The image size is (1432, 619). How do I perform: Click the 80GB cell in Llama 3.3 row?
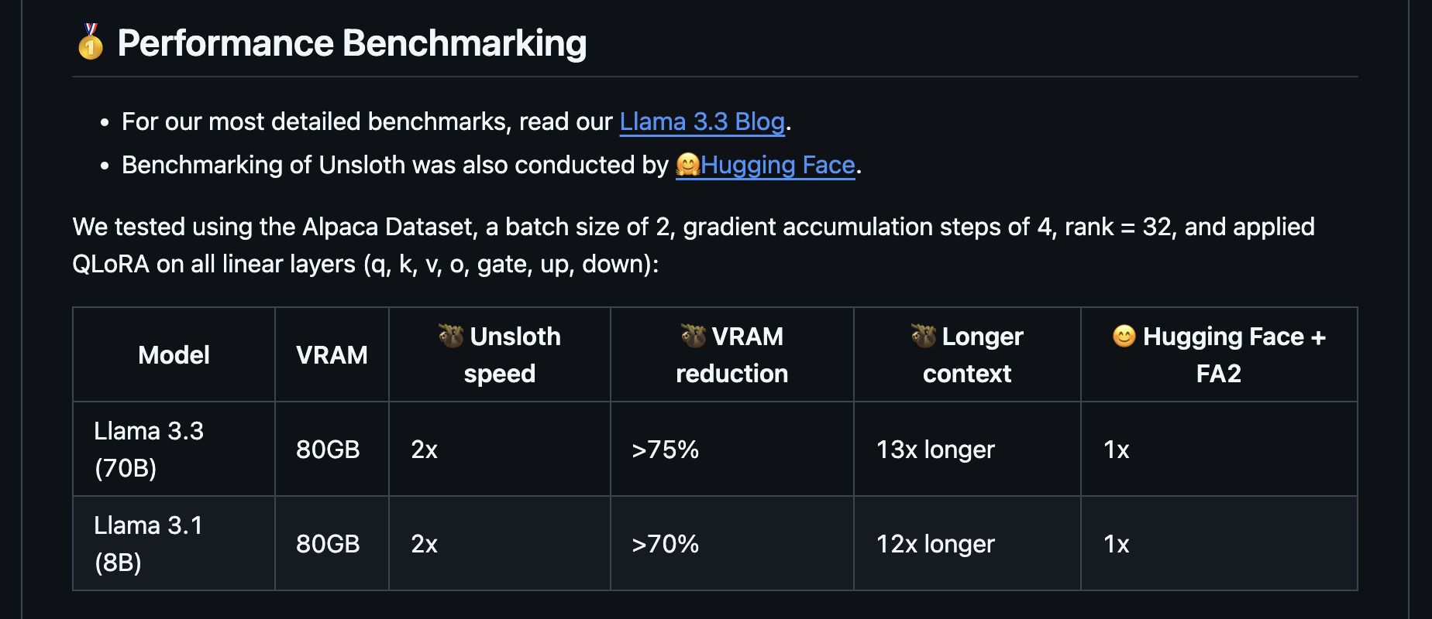click(x=332, y=449)
